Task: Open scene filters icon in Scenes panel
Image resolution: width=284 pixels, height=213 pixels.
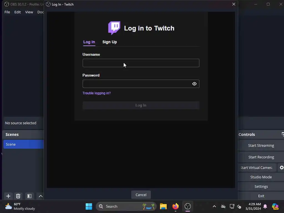Action: (x=29, y=196)
